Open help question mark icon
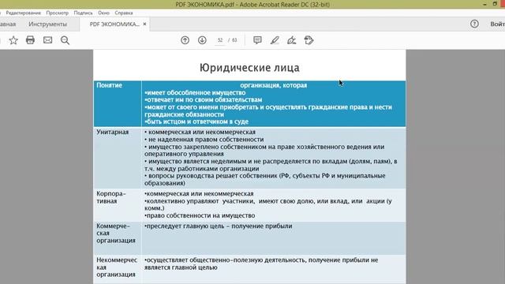505x284 pixels. click(474, 24)
